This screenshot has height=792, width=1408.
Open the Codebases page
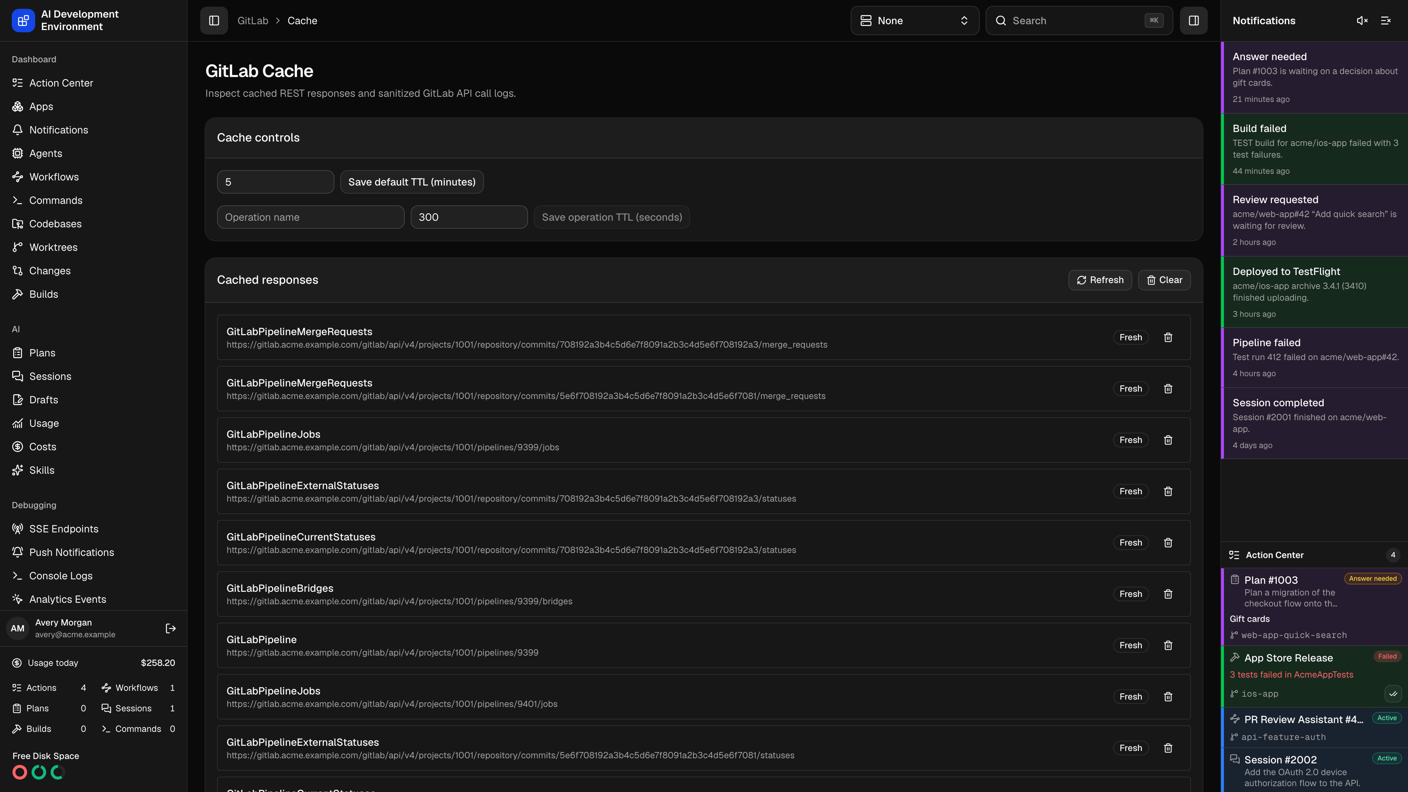tap(93, 224)
